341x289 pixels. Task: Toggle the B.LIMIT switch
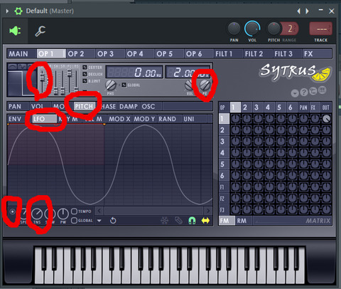pyautogui.click(x=85, y=81)
